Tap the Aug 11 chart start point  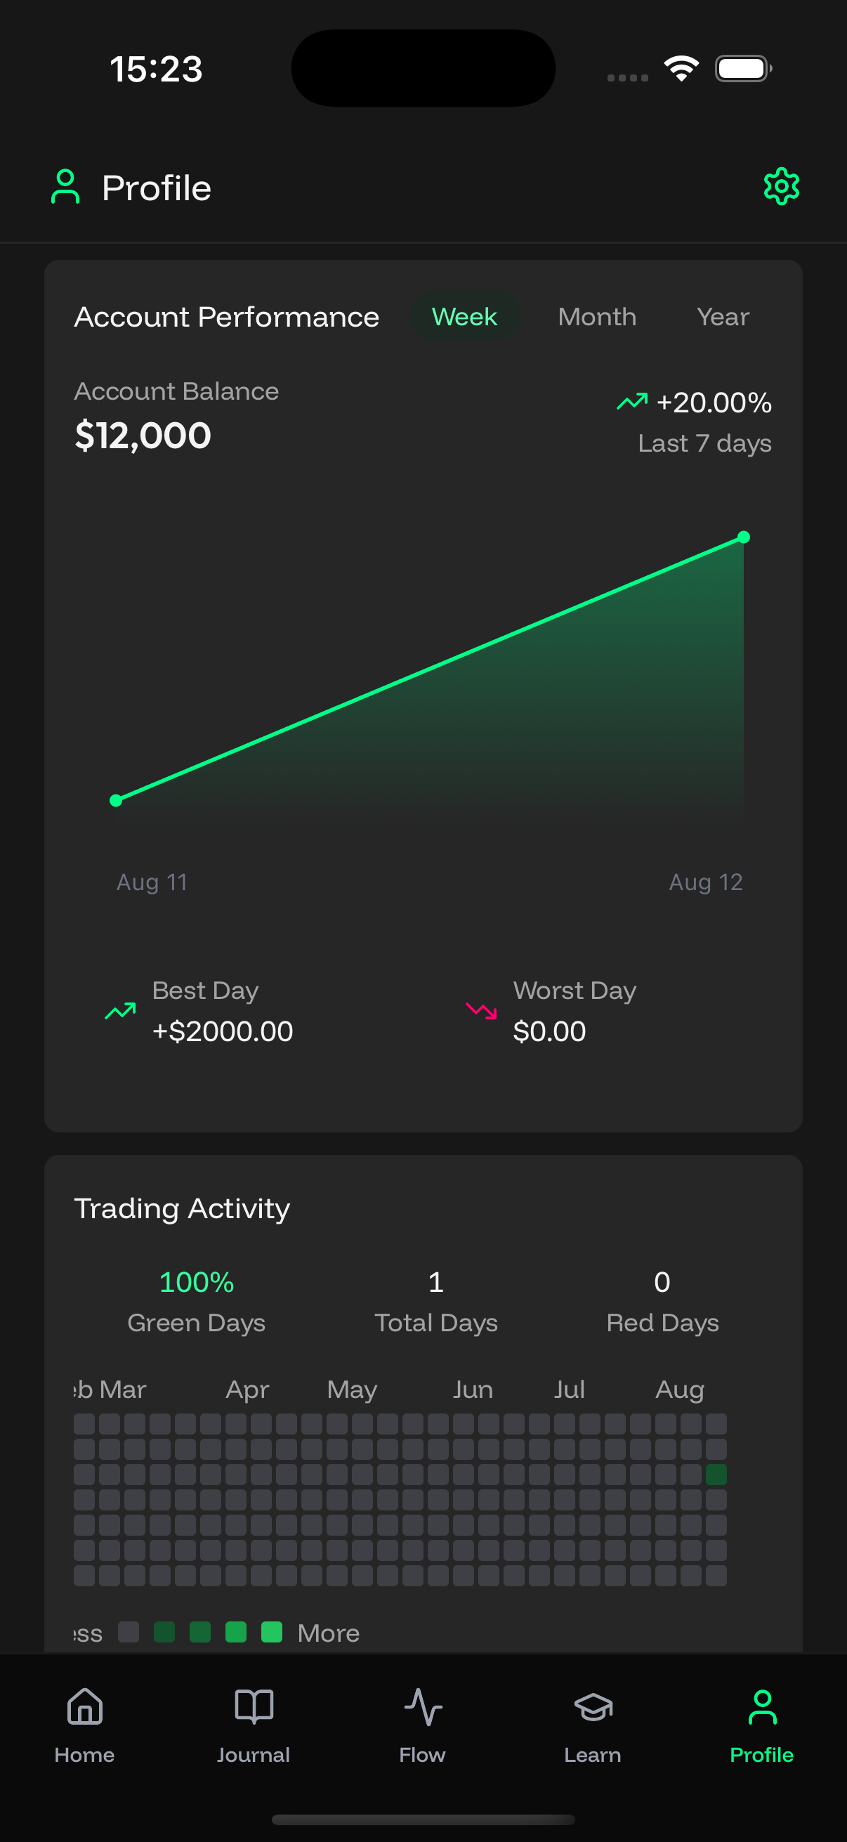click(116, 800)
